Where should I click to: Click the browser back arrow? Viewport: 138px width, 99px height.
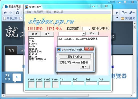pyautogui.click(x=5, y=13)
